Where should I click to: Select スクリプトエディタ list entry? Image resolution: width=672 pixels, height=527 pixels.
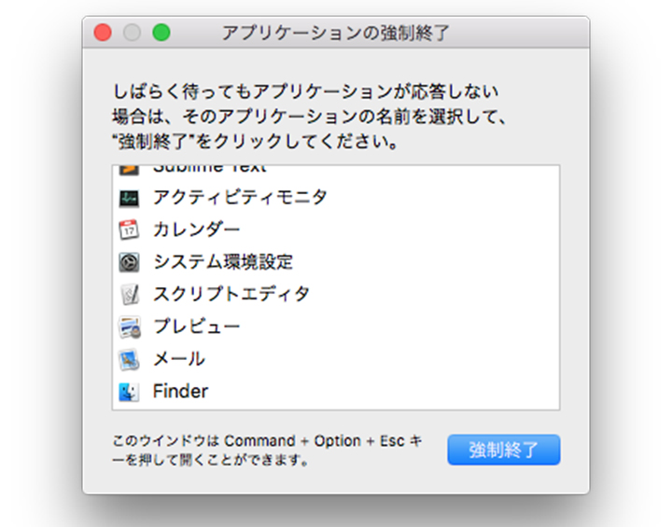click(x=336, y=295)
